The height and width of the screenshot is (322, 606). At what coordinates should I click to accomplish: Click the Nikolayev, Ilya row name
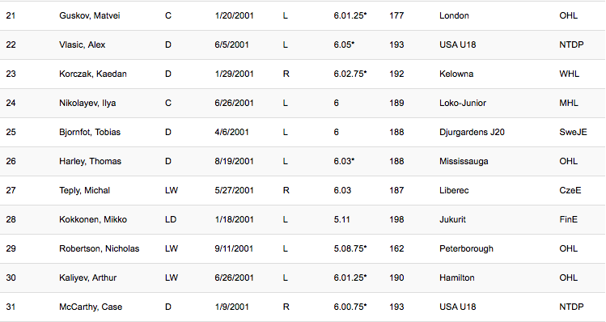point(87,104)
